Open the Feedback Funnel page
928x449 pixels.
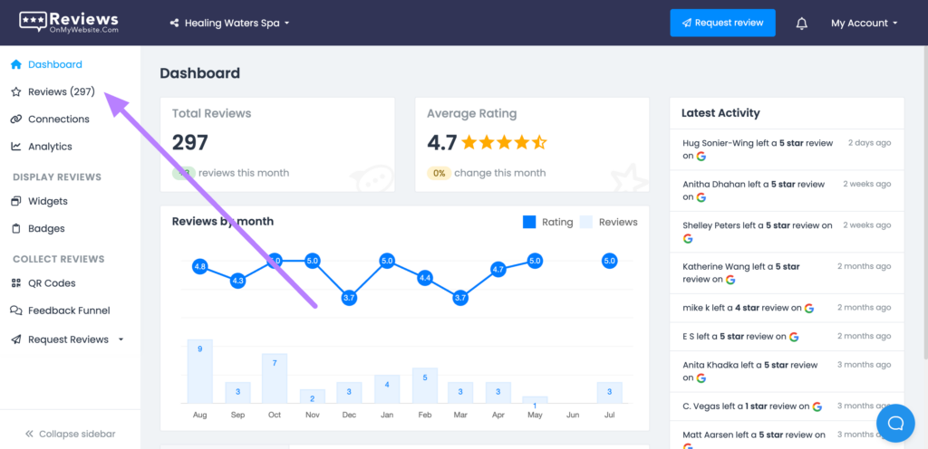(70, 310)
